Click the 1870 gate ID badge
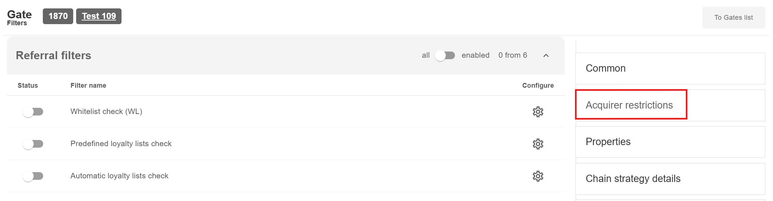 click(58, 16)
